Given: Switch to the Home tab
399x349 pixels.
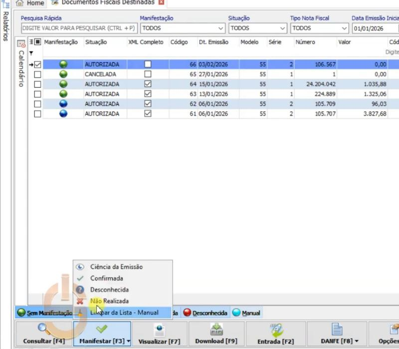Looking at the screenshot, I should pyautogui.click(x=30, y=3).
